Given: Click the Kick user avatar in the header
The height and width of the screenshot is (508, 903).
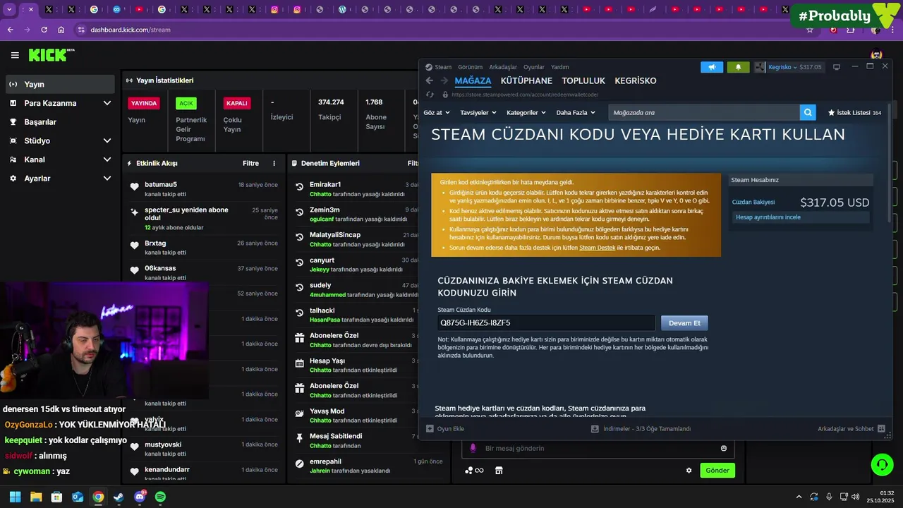Looking at the screenshot, I should tap(877, 54).
